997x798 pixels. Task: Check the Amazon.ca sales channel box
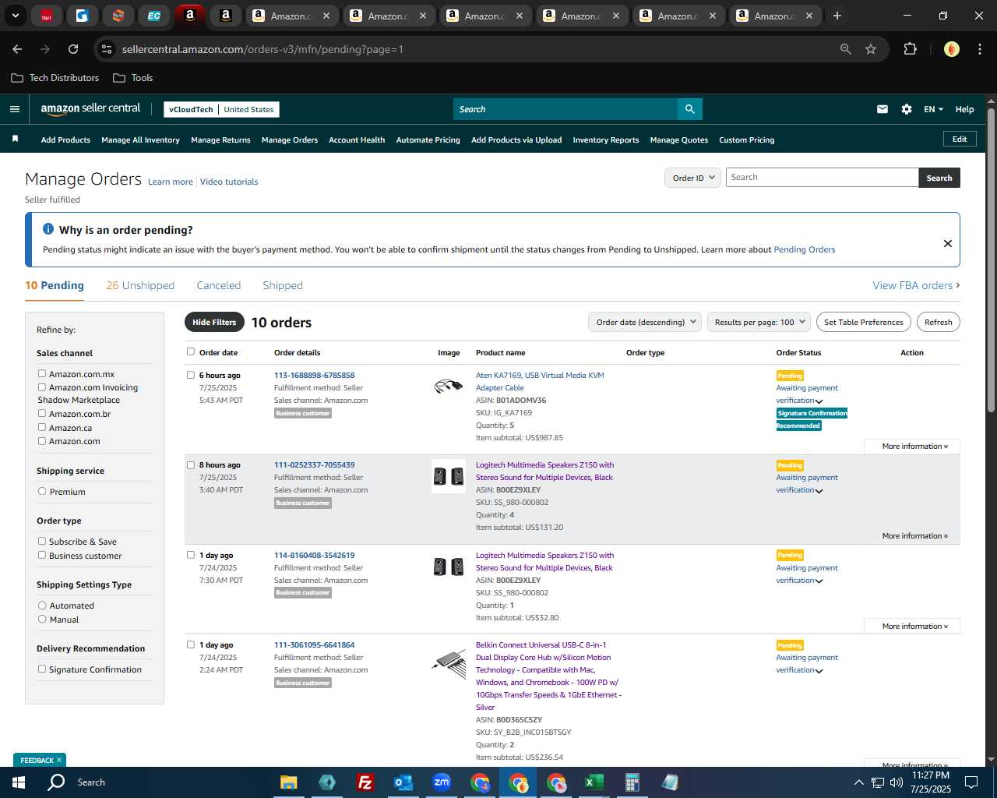coord(42,427)
